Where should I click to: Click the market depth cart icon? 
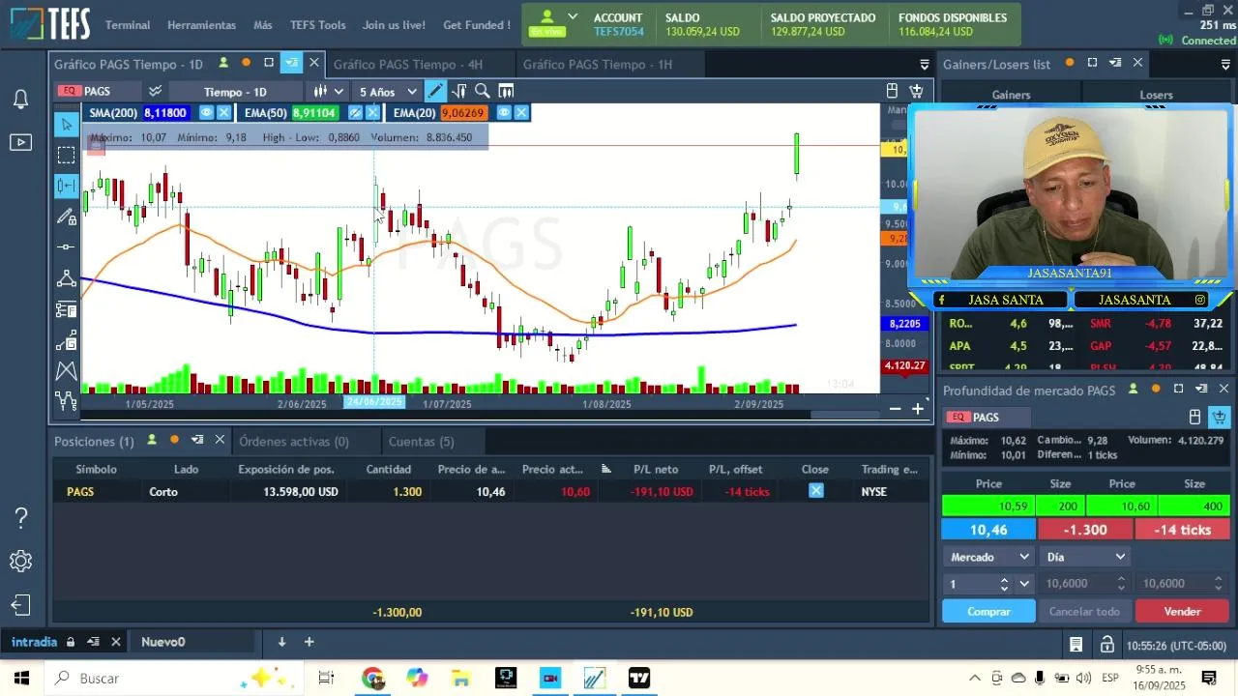(1219, 417)
